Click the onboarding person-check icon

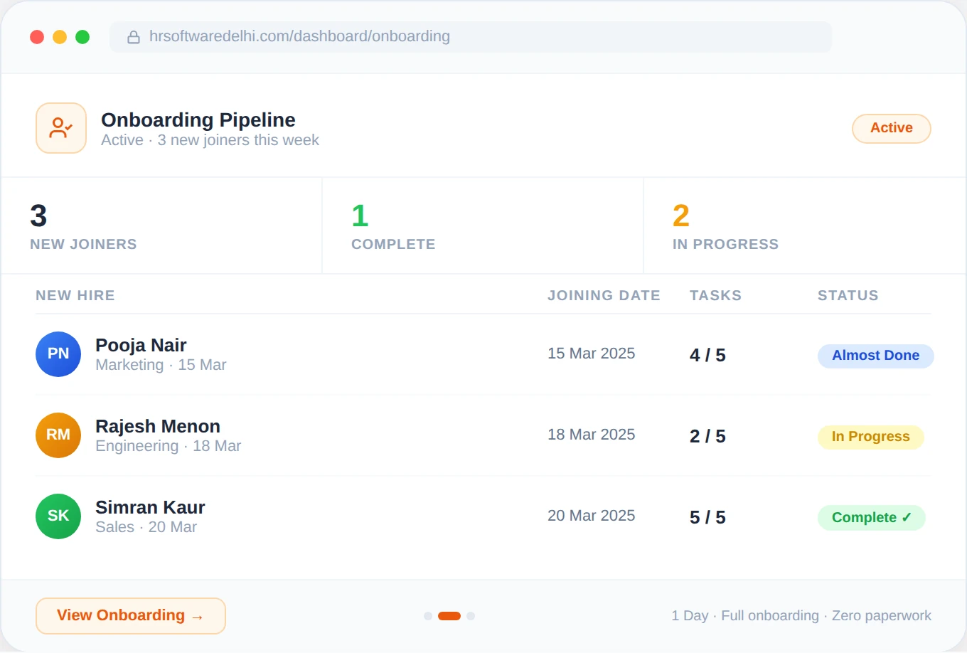point(60,128)
